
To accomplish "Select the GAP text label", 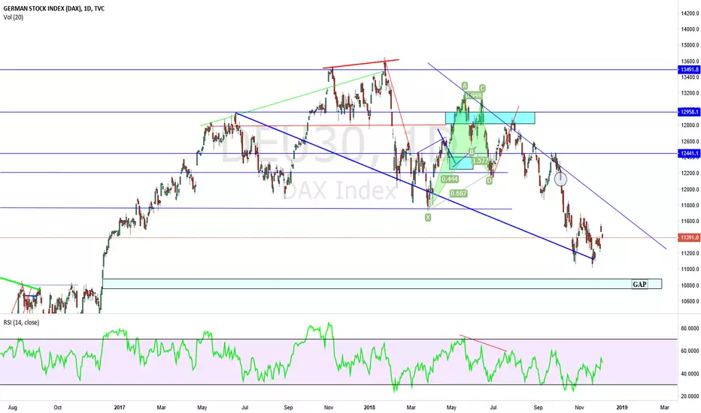I will tap(639, 284).
